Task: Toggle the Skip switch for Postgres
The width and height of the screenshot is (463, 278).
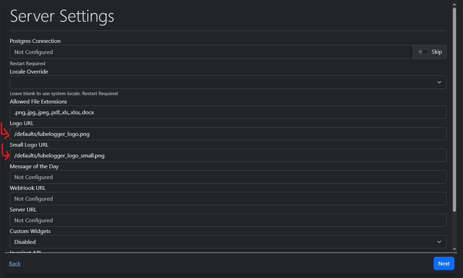Action: [x=423, y=52]
